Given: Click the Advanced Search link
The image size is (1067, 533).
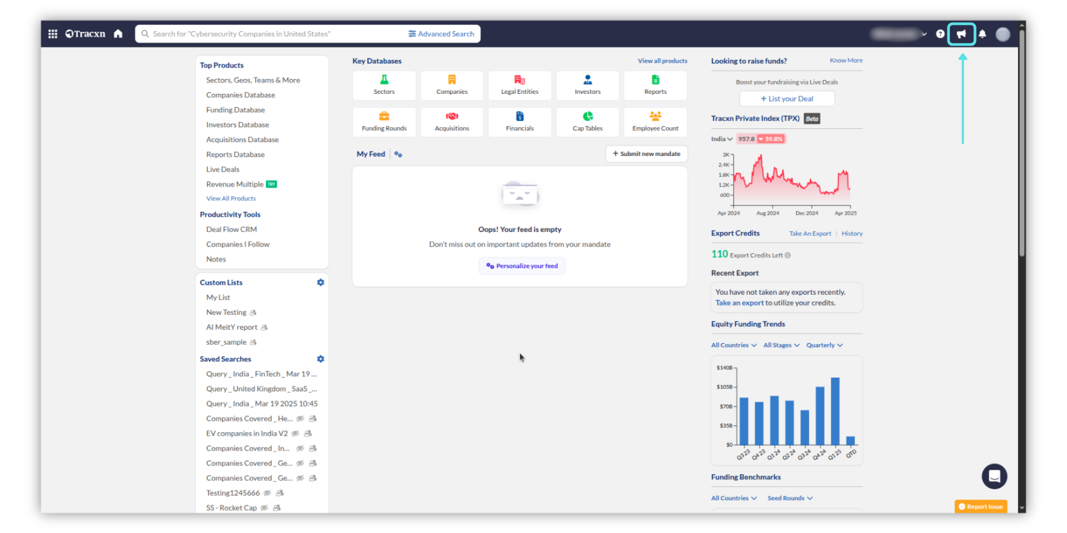Looking at the screenshot, I should [x=441, y=34].
